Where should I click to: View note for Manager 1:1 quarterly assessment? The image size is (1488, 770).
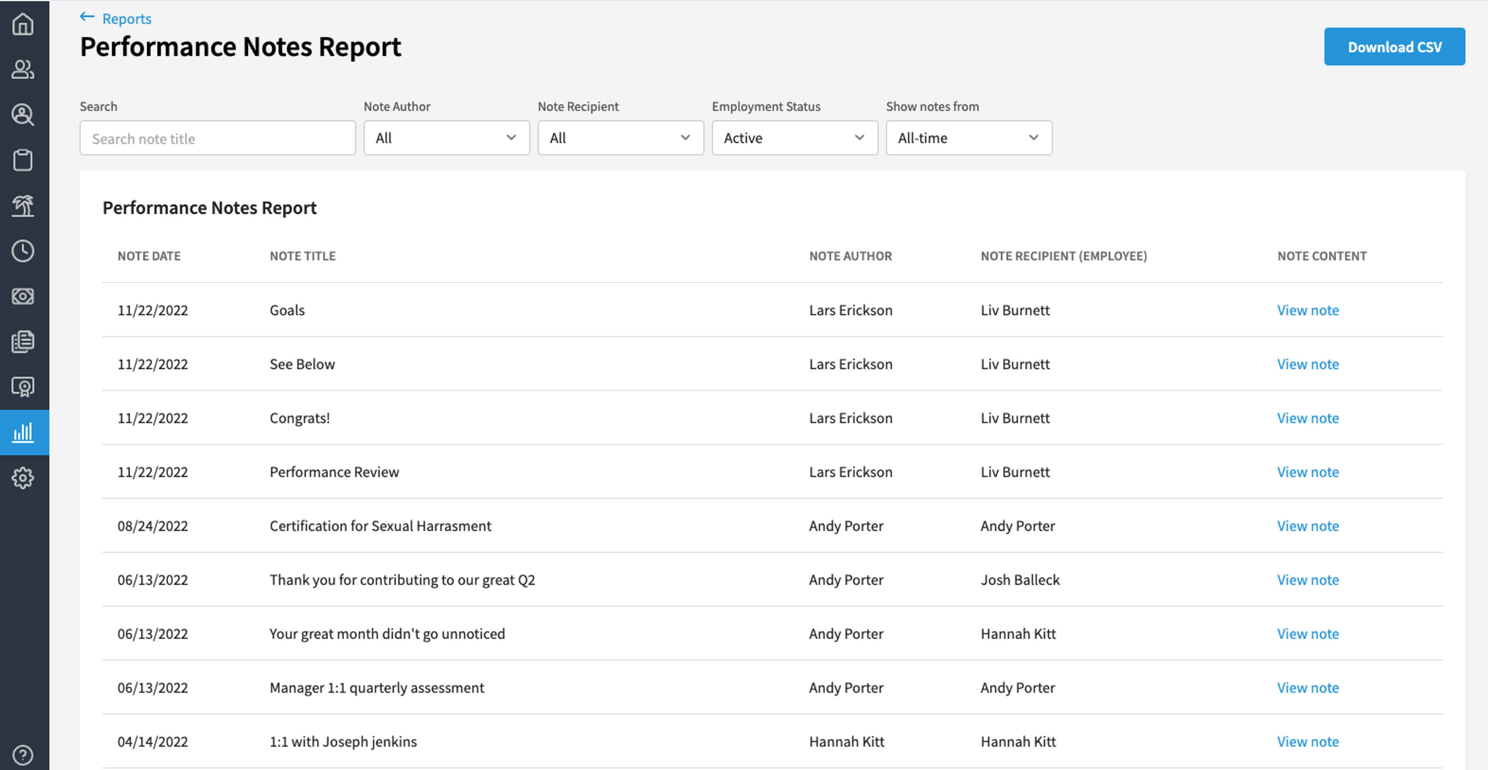[1308, 687]
